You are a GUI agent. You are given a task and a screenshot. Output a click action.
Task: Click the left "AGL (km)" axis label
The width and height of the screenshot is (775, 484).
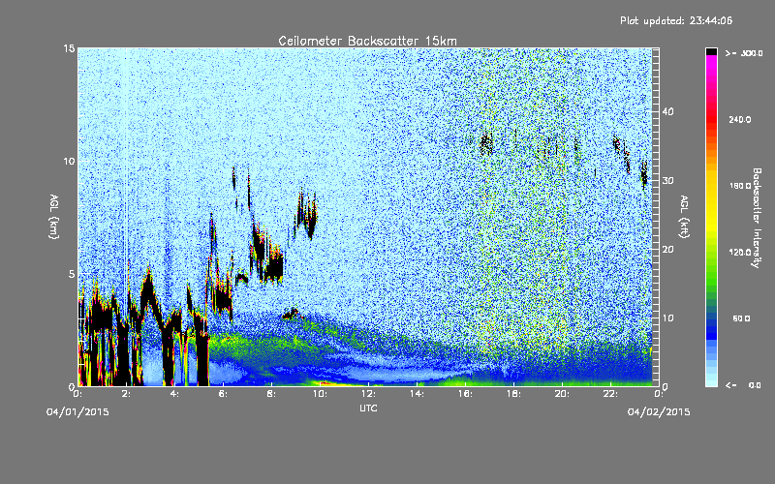click(54, 216)
